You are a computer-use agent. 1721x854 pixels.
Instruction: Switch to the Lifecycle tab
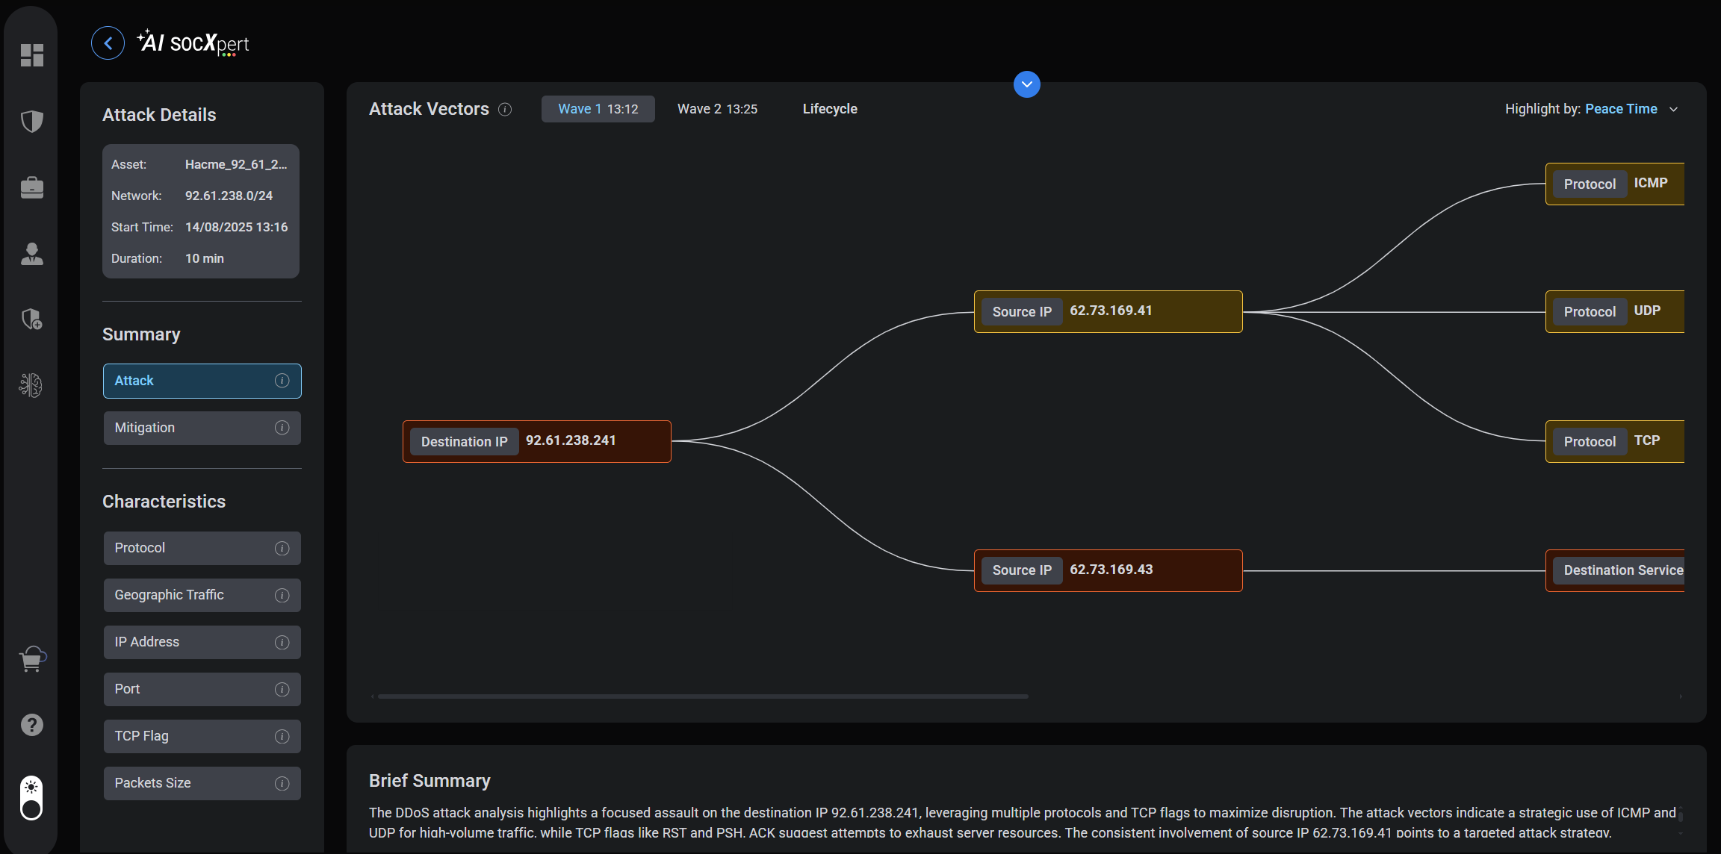[829, 109]
